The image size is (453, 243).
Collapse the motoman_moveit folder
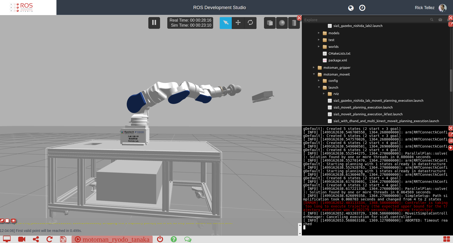click(x=314, y=74)
